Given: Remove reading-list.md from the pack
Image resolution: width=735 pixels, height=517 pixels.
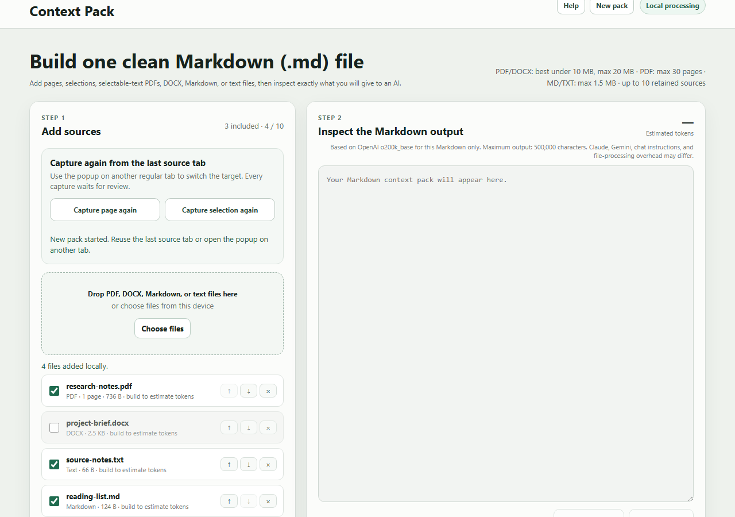Looking at the screenshot, I should pyautogui.click(x=268, y=501).
